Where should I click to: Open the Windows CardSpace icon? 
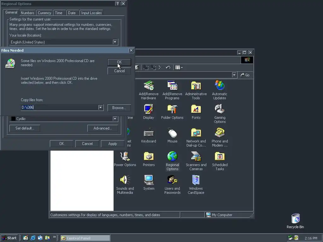pos(196,185)
